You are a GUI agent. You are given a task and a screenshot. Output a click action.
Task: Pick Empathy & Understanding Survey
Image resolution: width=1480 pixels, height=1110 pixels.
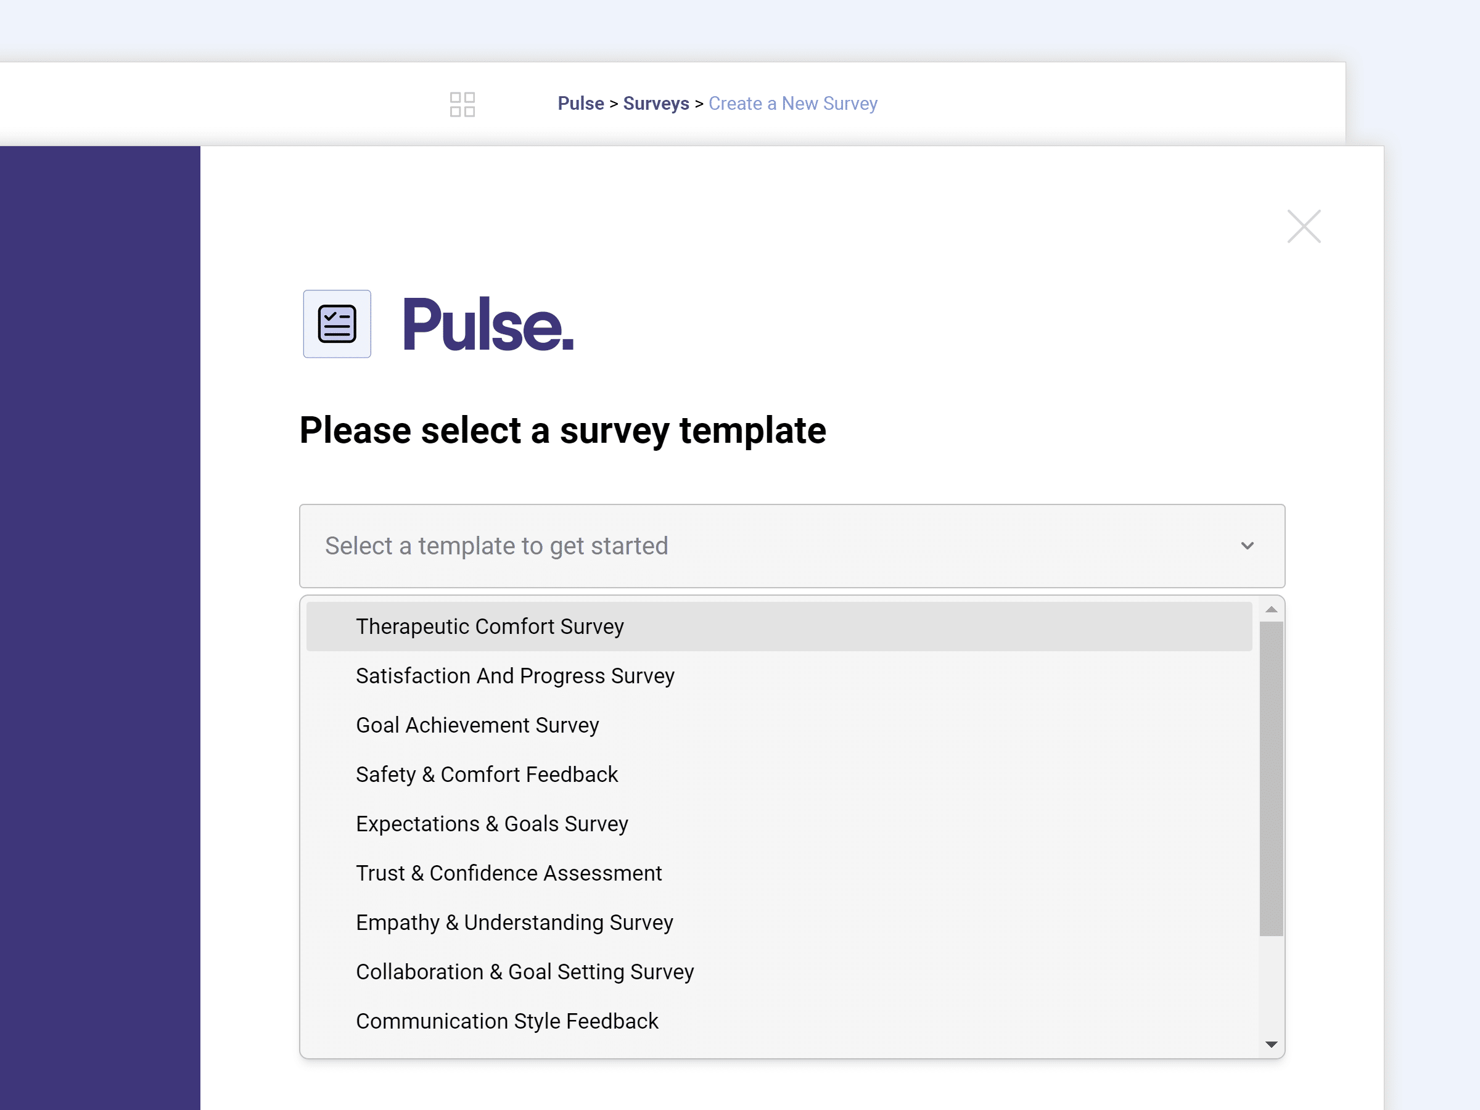pyautogui.click(x=514, y=922)
